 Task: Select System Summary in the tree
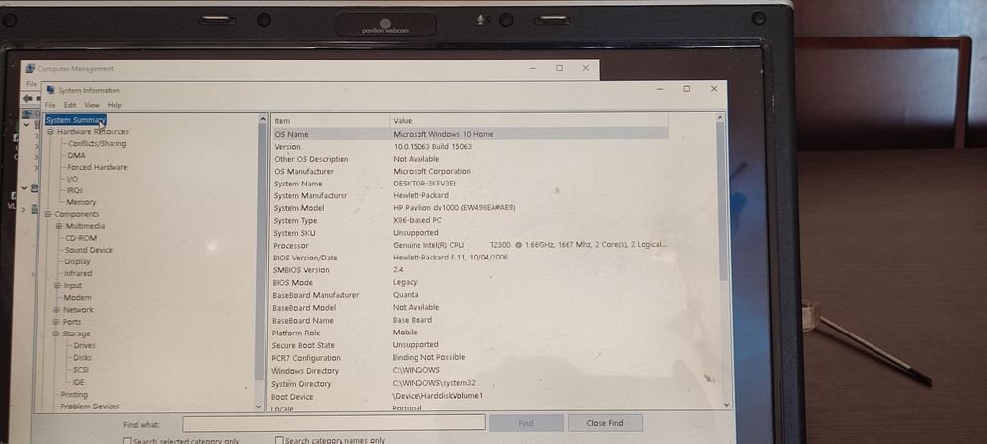click(76, 120)
